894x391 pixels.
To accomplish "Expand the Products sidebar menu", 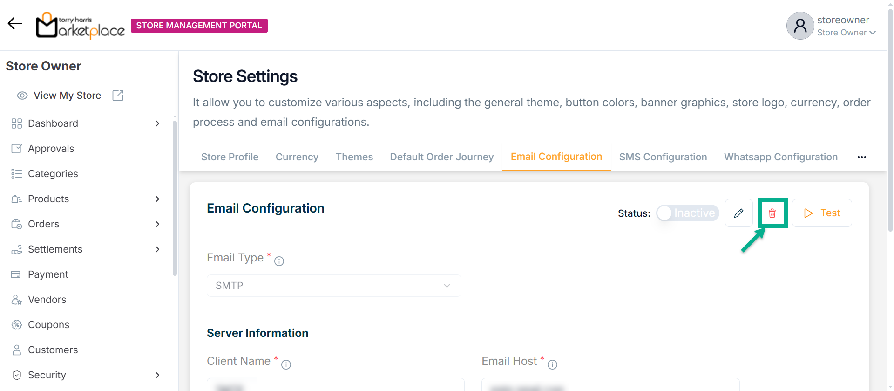I will click(x=157, y=199).
